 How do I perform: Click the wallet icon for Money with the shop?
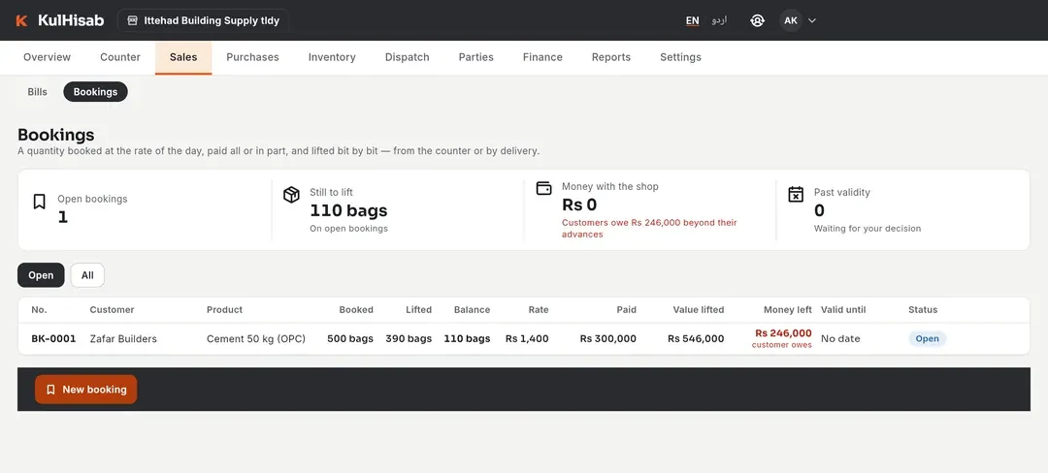click(544, 188)
